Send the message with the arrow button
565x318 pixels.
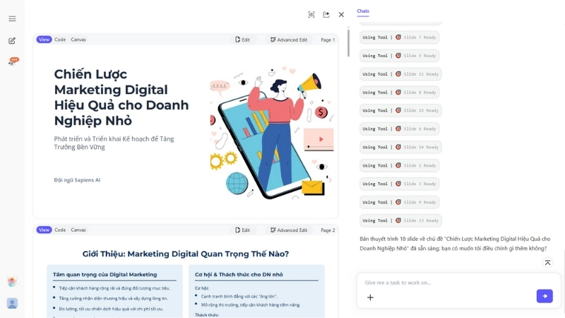(x=544, y=296)
